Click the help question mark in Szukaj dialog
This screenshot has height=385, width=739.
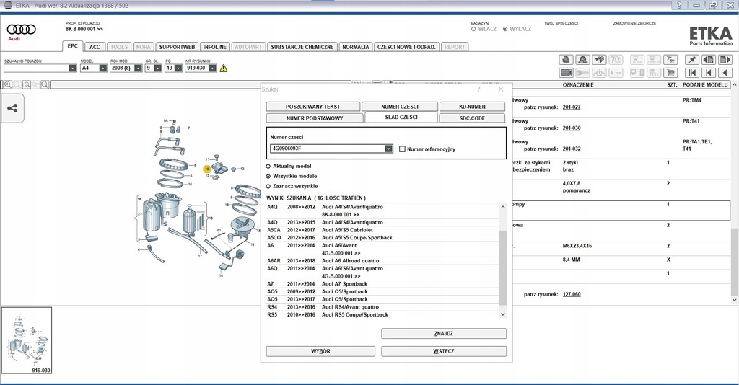pyautogui.click(x=479, y=89)
